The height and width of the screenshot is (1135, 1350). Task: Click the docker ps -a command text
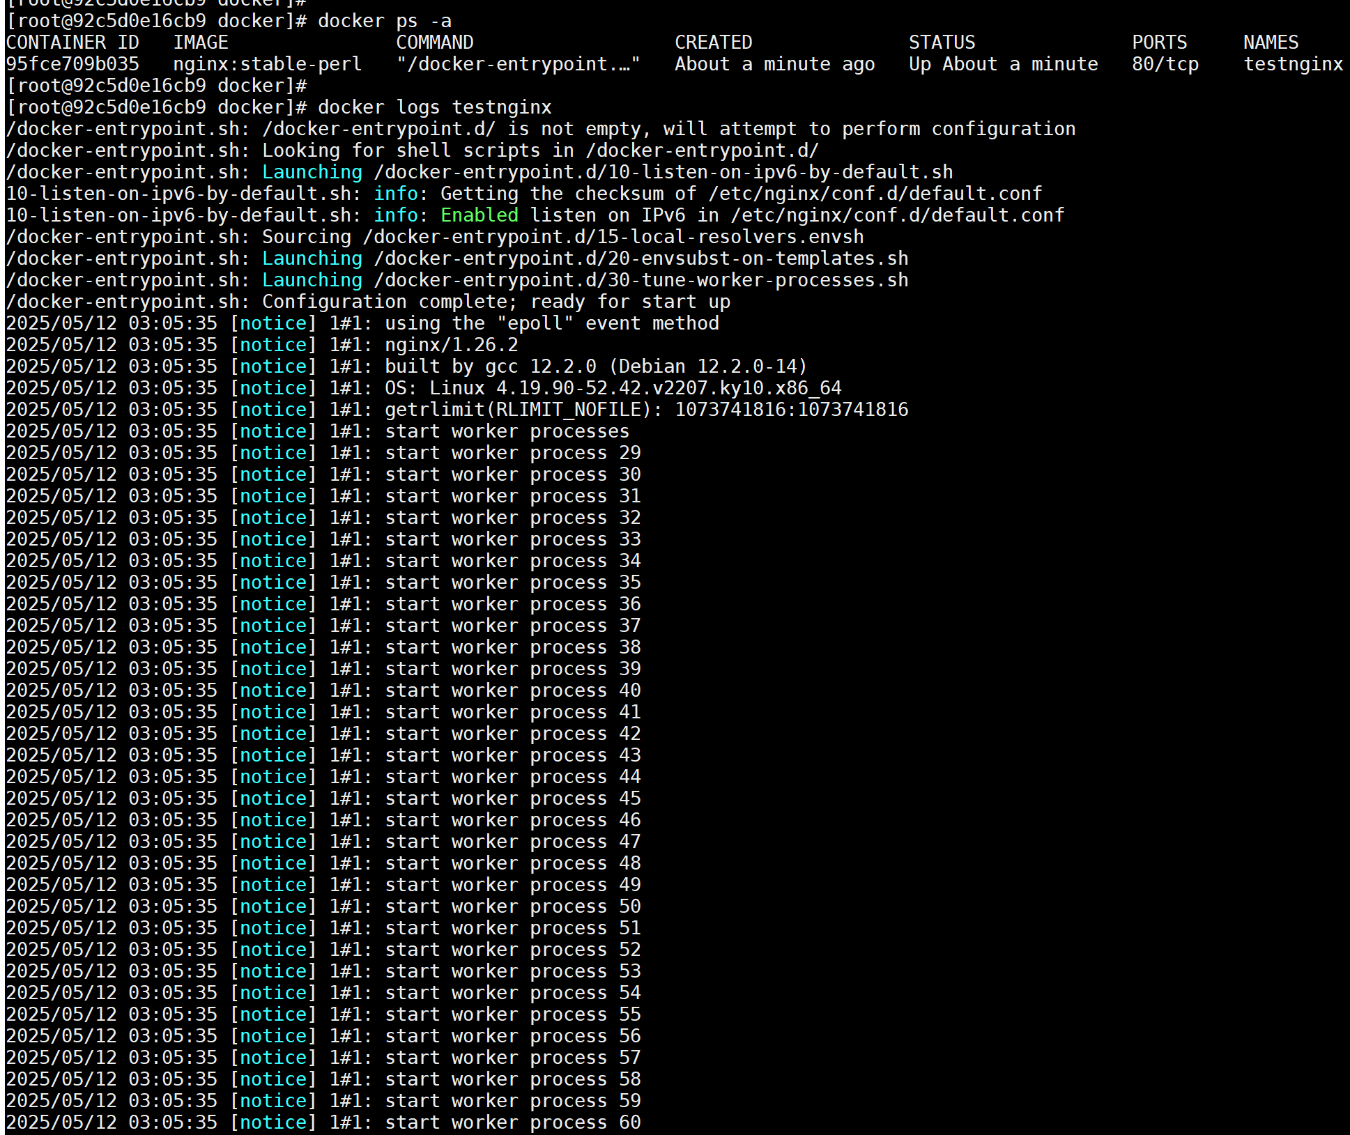coord(384,20)
